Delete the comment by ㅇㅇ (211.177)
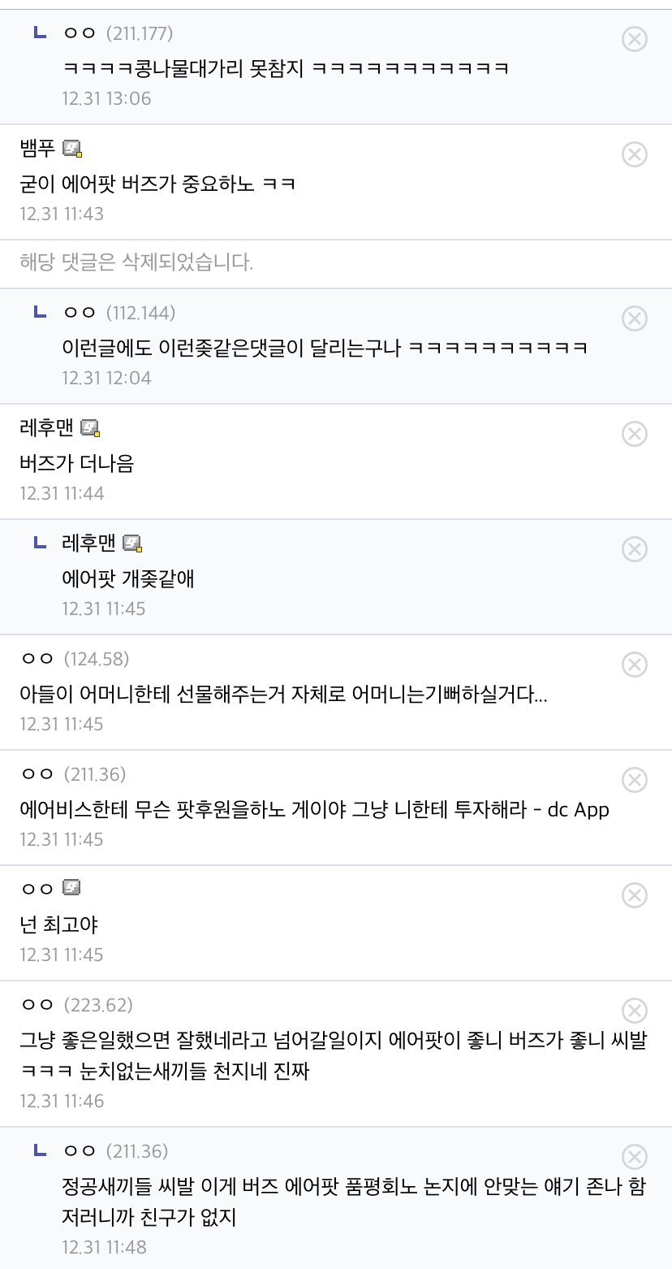The width and height of the screenshot is (672, 1269). (634, 39)
